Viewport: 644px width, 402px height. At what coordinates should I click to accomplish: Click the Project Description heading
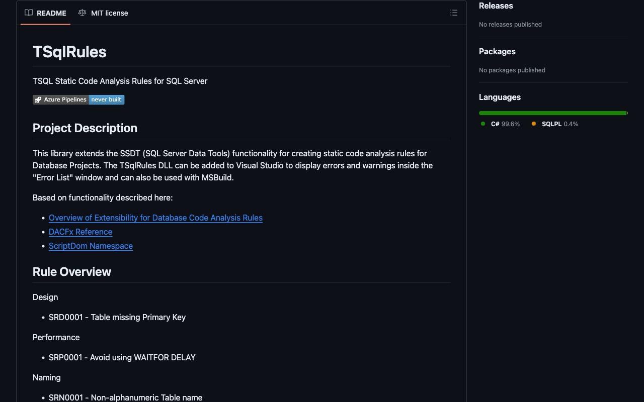85,128
